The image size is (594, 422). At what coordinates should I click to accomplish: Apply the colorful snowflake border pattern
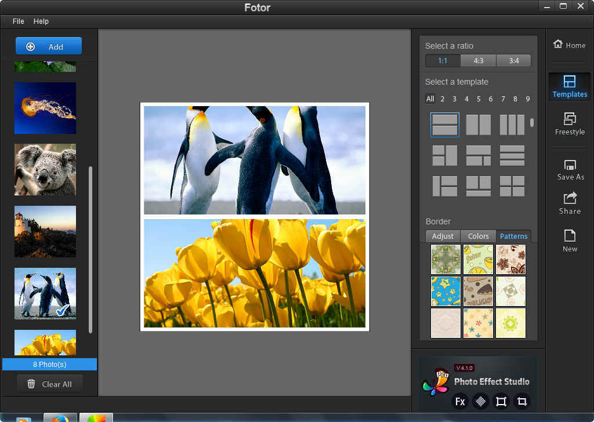[x=478, y=323]
